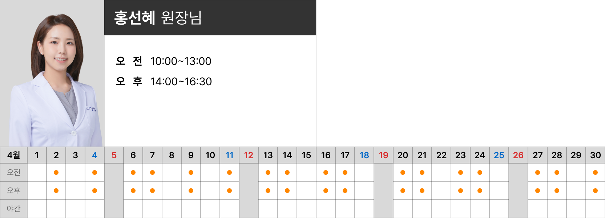Viewport: 605px width, 218px height.
Task: Click the 야간 row label
Action: click(14, 209)
